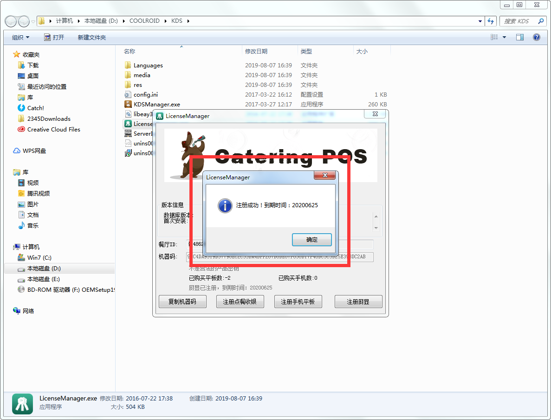Click 本地磁盘 (D:) in the breadcrumb
This screenshot has width=551, height=420.
click(101, 21)
